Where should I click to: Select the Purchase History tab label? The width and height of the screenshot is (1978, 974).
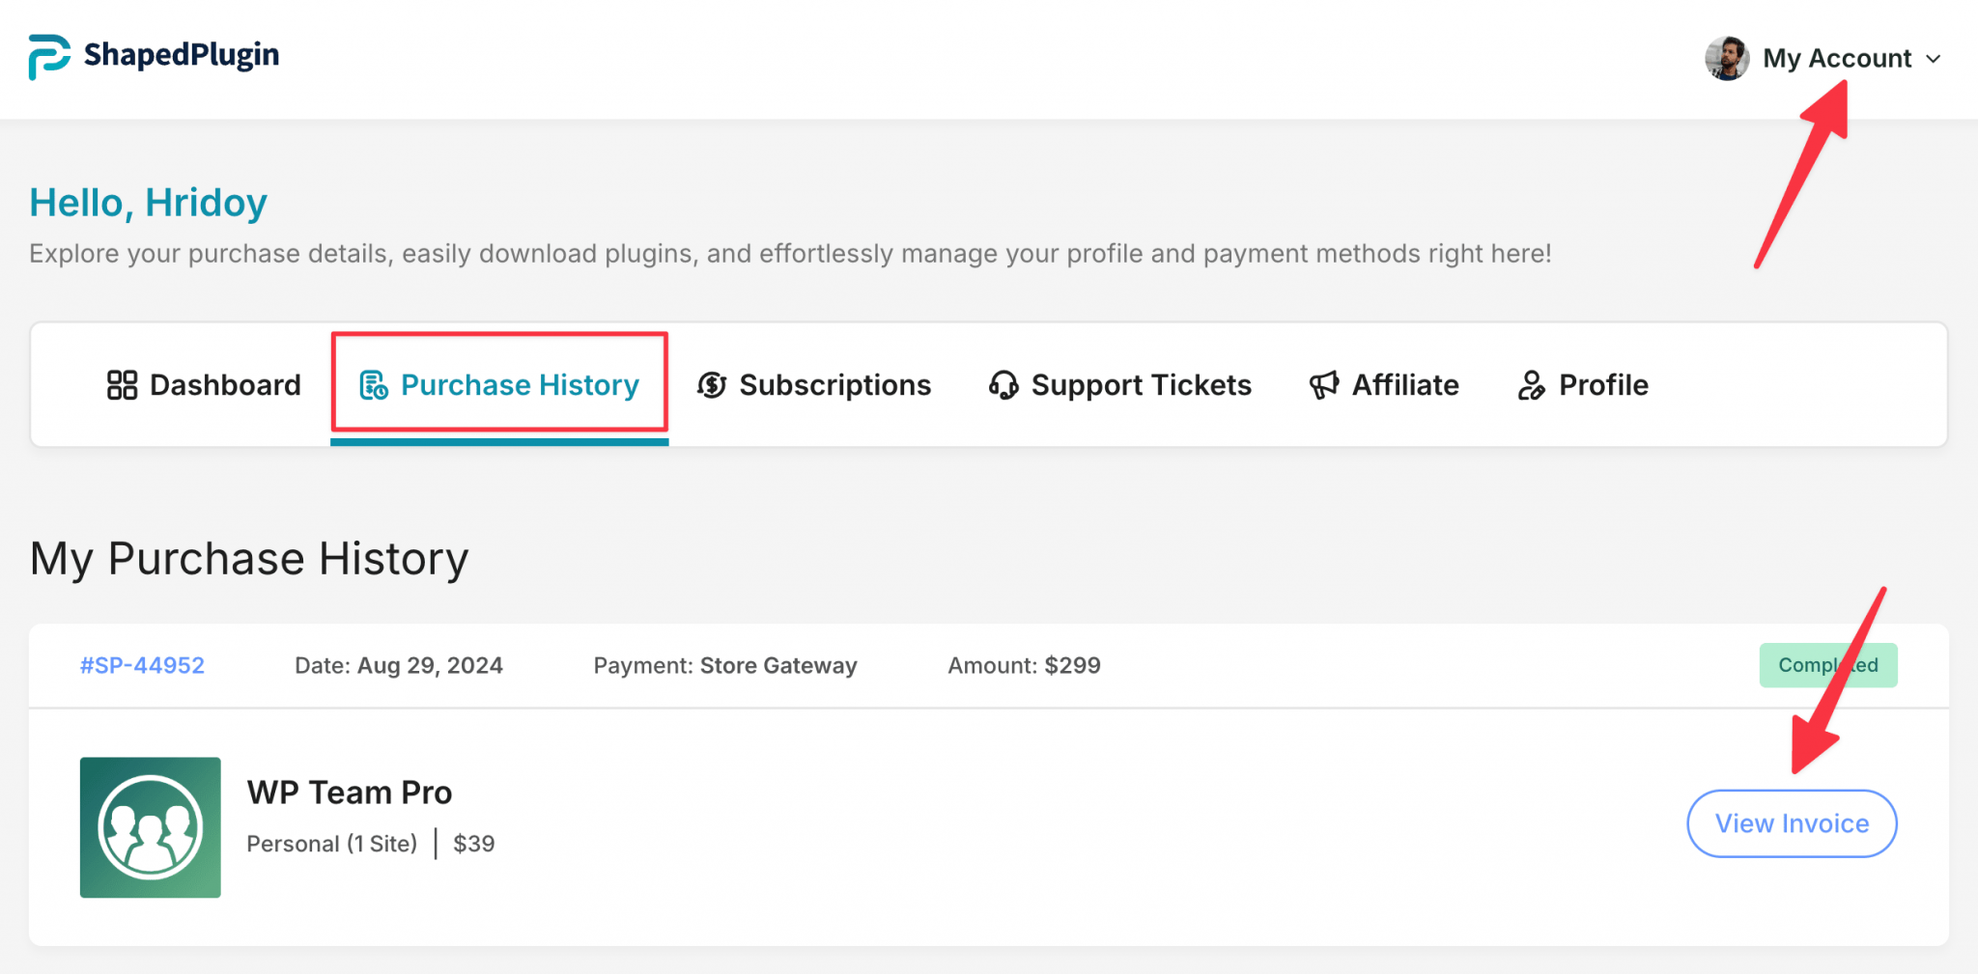pyautogui.click(x=520, y=385)
